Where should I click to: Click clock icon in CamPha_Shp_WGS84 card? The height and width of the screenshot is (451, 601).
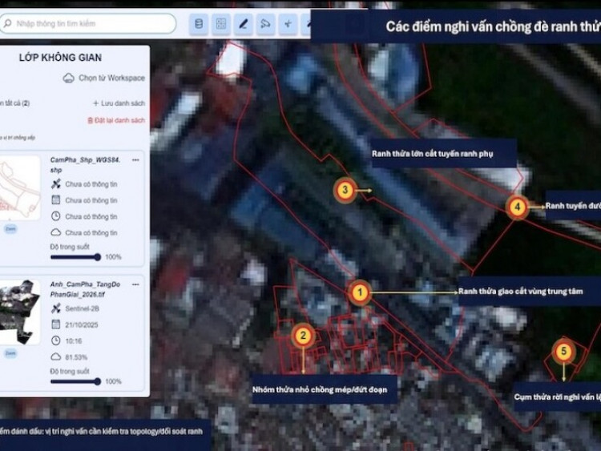[56, 216]
